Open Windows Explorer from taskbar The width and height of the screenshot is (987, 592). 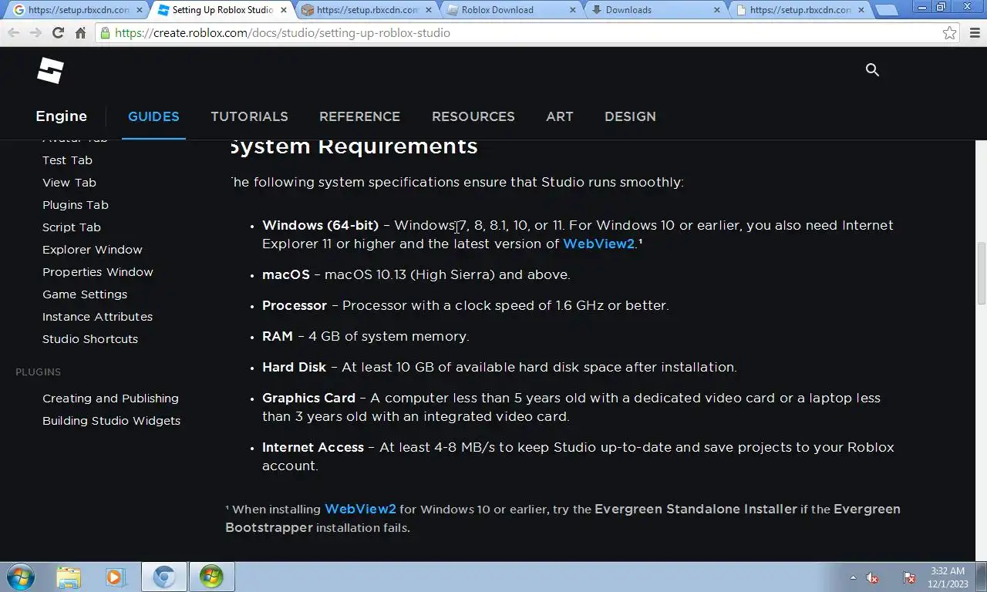[x=68, y=577]
